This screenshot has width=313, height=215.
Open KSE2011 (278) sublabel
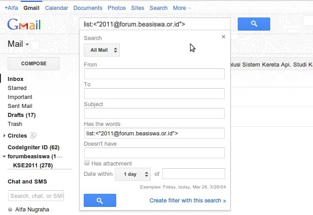pyautogui.click(x=33, y=166)
